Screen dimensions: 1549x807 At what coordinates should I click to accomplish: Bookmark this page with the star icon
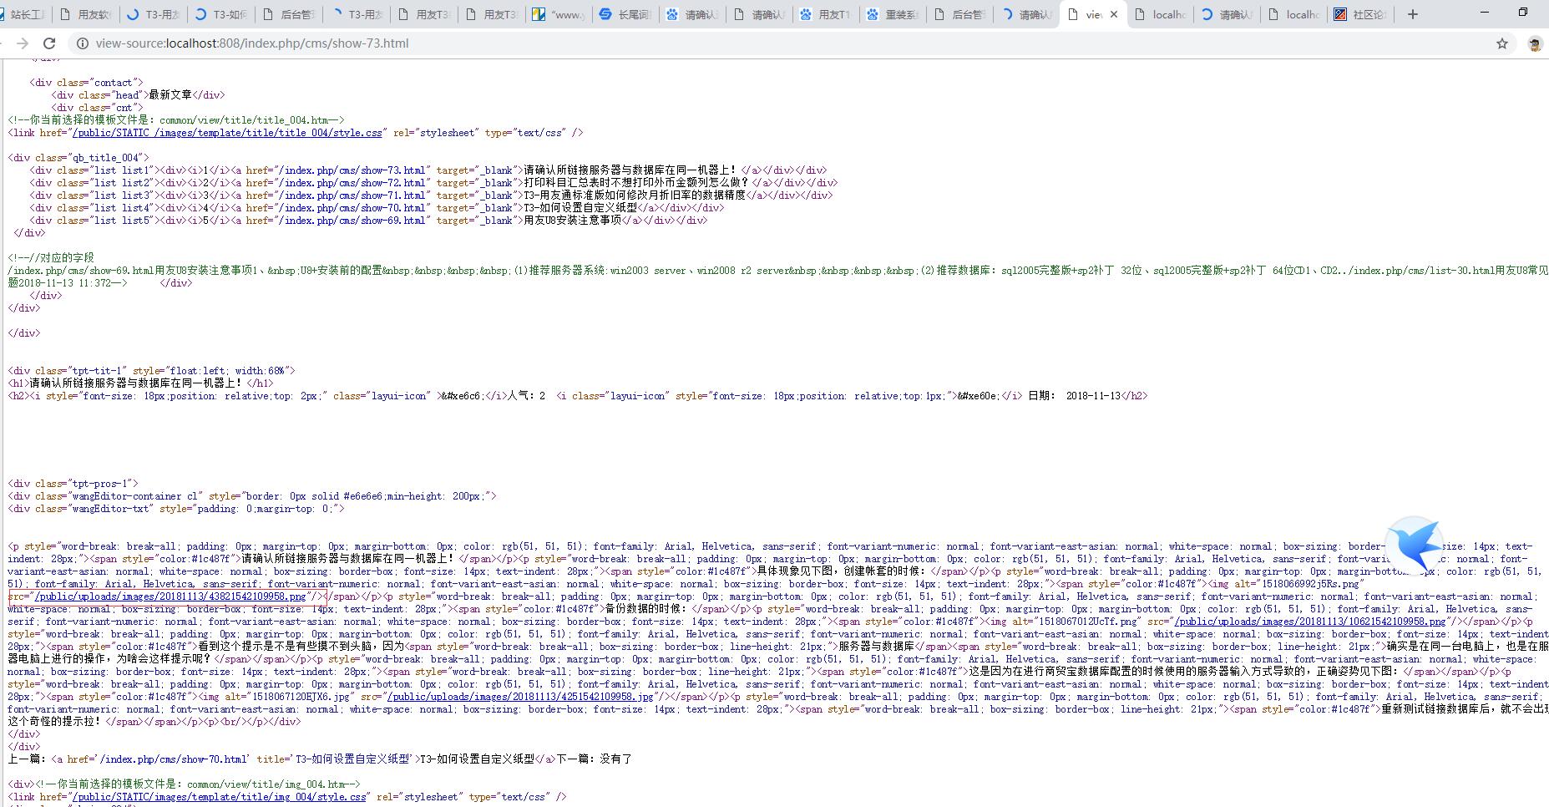pyautogui.click(x=1502, y=43)
